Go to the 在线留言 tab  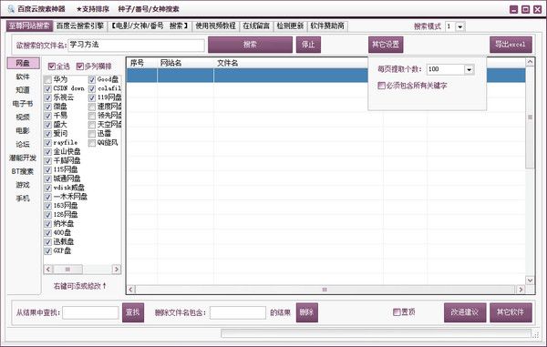pos(256,26)
